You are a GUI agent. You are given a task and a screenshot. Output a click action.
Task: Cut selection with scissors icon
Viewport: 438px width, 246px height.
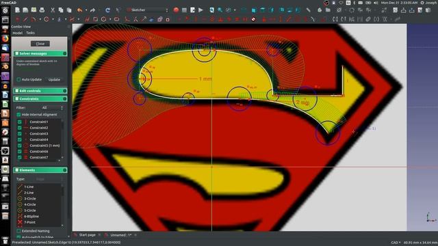[x=53, y=10]
